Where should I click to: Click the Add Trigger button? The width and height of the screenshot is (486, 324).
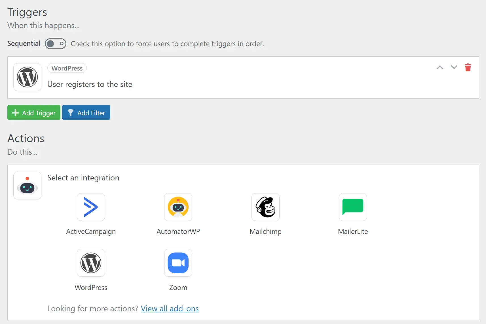pos(34,113)
